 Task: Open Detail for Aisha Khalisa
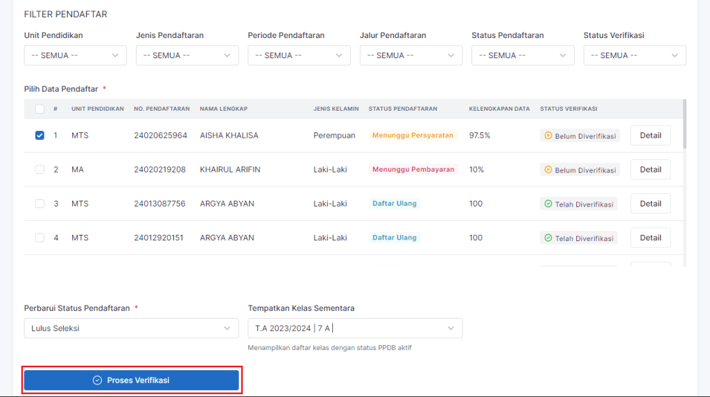(650, 136)
